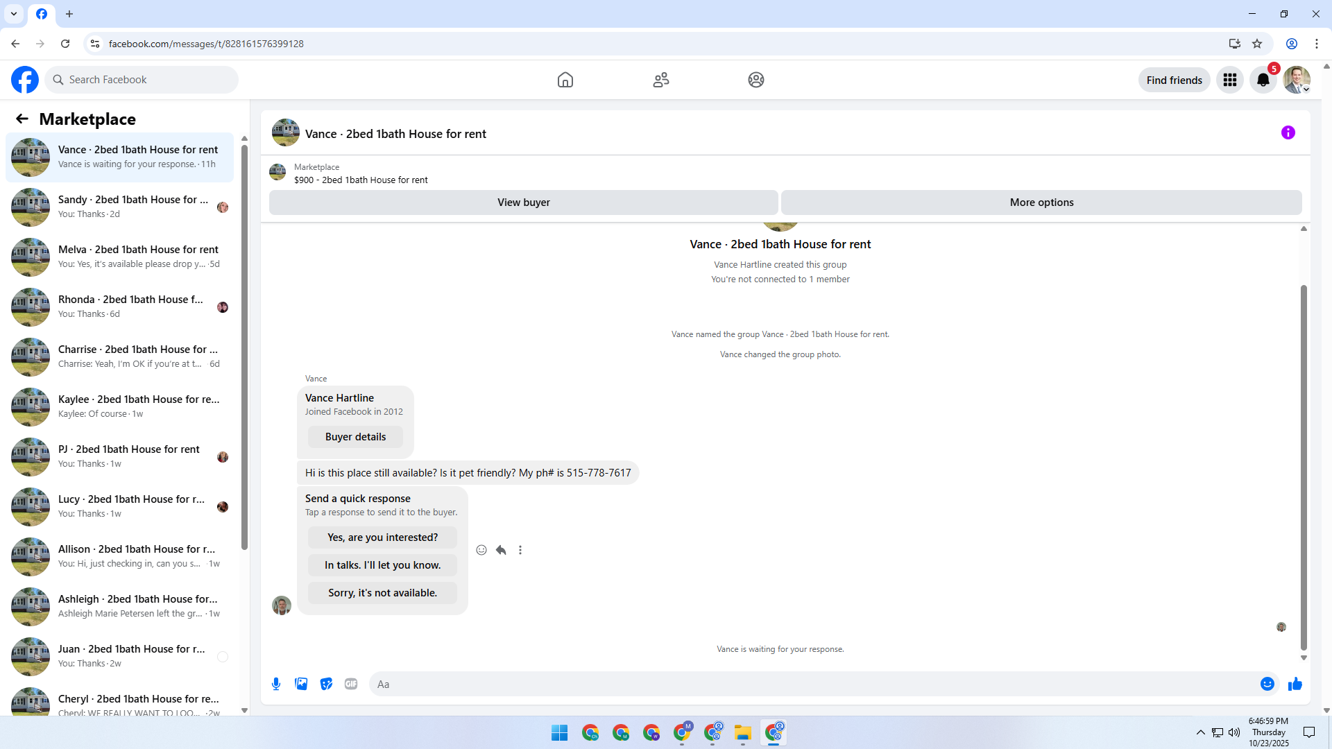Send a thumbs up like
This screenshot has width=1332, height=749.
tap(1295, 684)
